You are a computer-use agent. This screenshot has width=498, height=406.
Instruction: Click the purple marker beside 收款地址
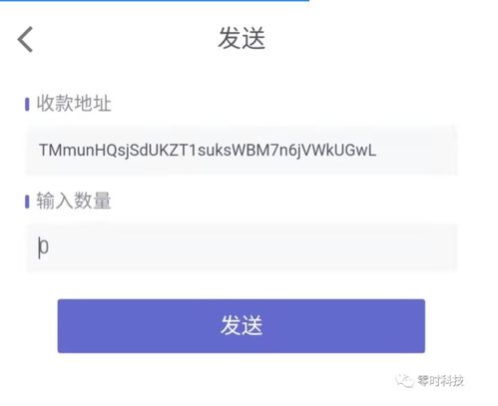[27, 104]
